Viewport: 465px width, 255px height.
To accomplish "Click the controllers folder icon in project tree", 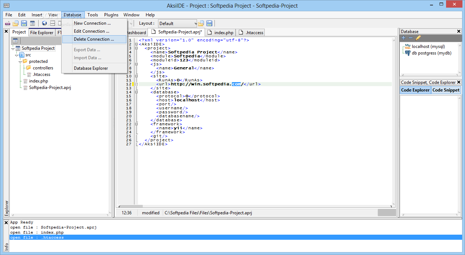I will 29,68.
